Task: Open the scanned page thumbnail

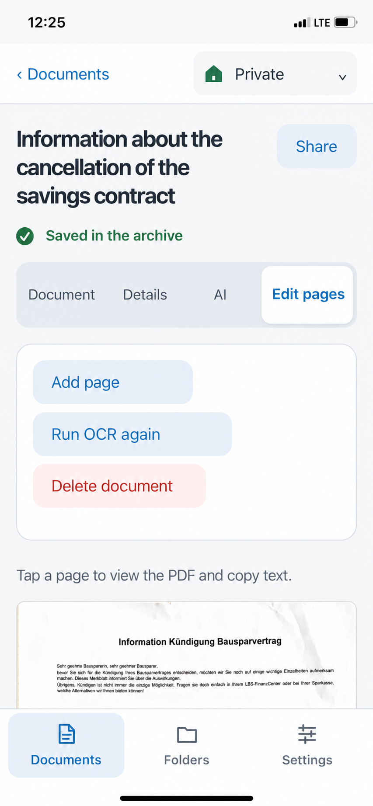Action: (x=187, y=655)
